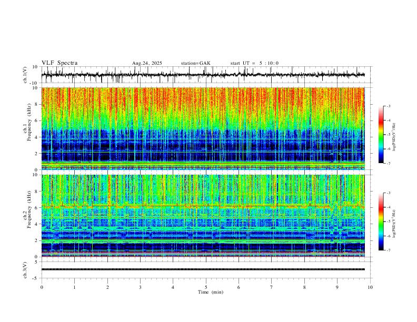Viewport: 417px width, 322px height.
Task: Click the -7 label on ch.1 color bar
Action: click(388, 163)
